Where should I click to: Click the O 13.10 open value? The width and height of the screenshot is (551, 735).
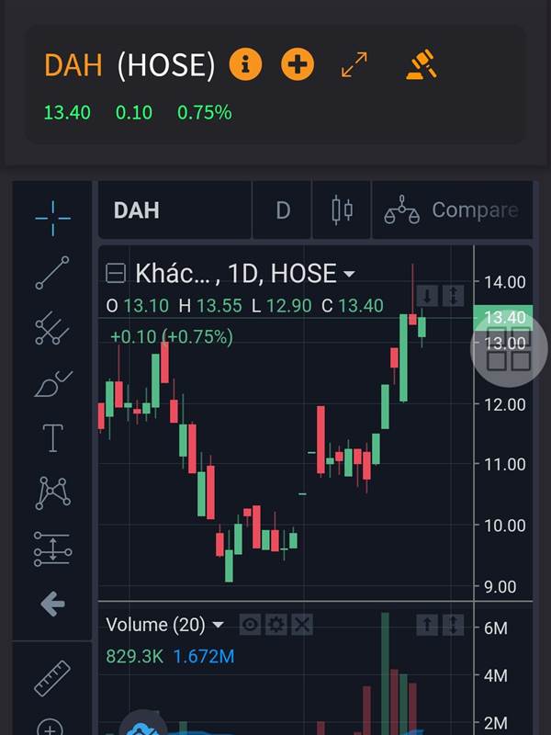coord(137,306)
